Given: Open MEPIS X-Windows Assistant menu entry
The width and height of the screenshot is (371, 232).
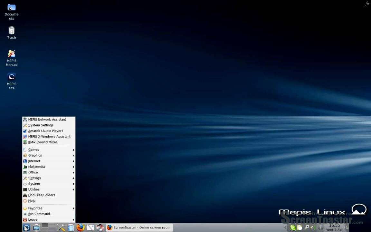Looking at the screenshot, I should click(49, 137).
